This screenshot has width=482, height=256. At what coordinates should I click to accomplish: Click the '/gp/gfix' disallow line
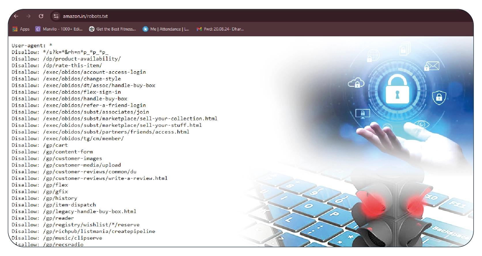point(40,191)
